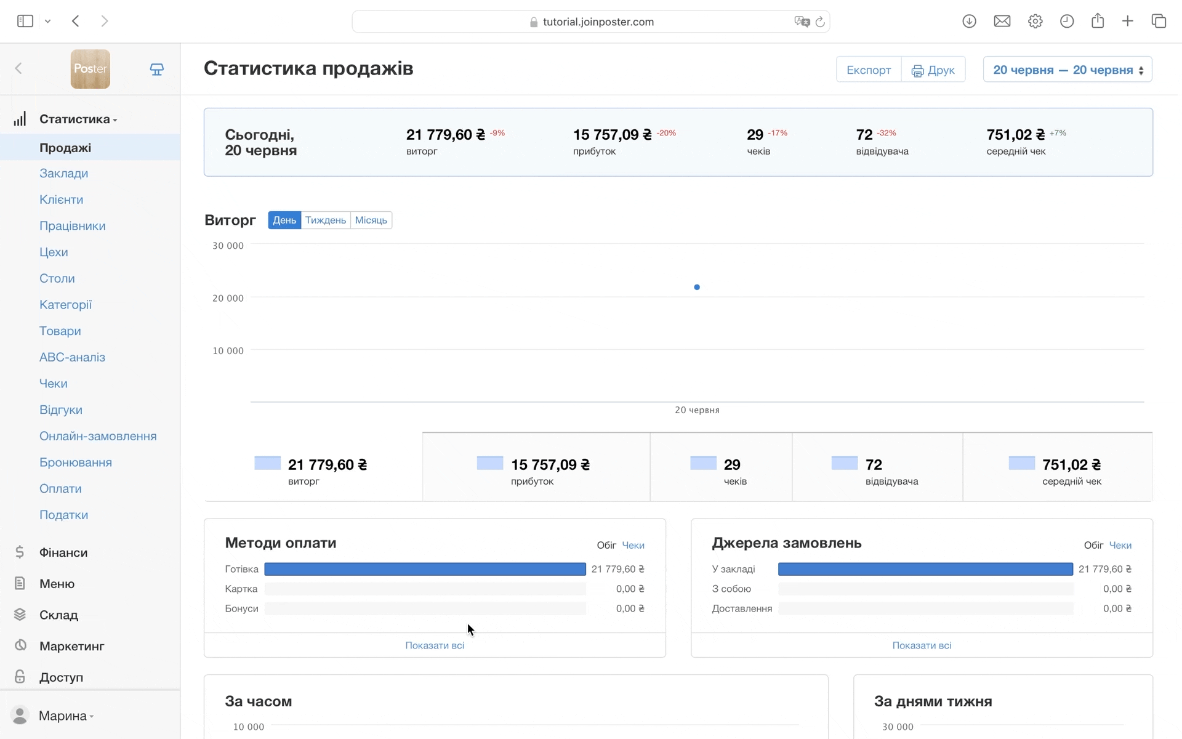Go to Категорії in sidebar

pyautogui.click(x=66, y=305)
